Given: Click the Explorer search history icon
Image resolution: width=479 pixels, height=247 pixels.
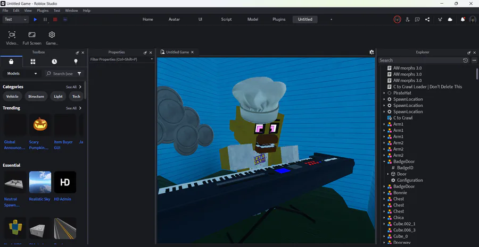Looking at the screenshot, I should tap(465, 61).
